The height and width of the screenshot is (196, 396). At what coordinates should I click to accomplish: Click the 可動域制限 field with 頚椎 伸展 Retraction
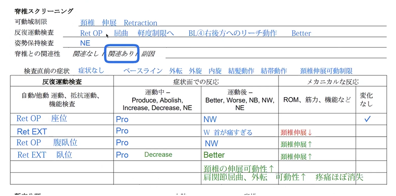click(x=118, y=22)
